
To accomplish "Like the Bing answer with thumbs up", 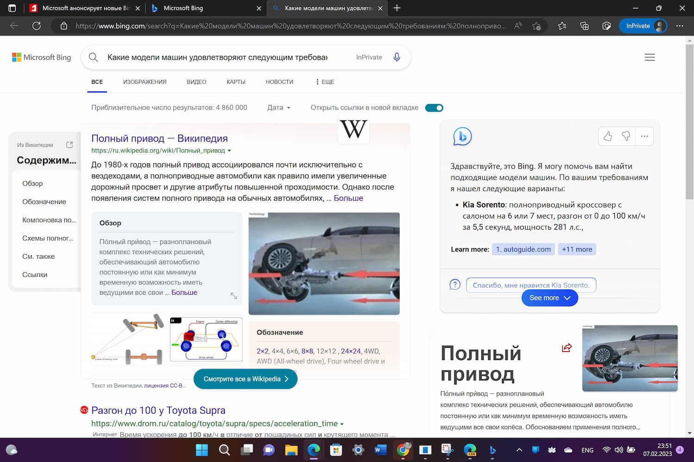I will click(607, 136).
